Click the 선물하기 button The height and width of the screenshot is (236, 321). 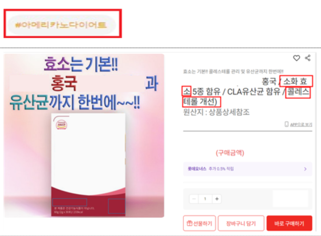(199, 223)
